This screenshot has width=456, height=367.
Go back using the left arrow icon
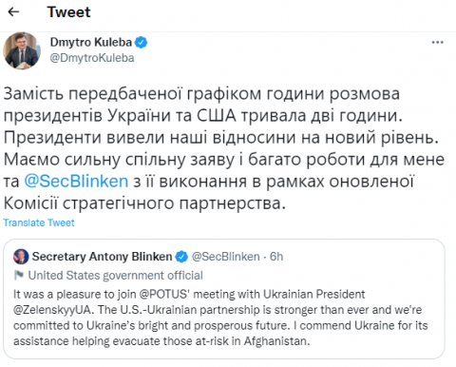pos(13,12)
